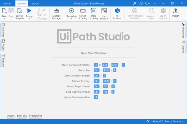Open Add To Source Control dropdown
Image resolution: width=187 pixels, height=124 pixels.
click(168, 121)
